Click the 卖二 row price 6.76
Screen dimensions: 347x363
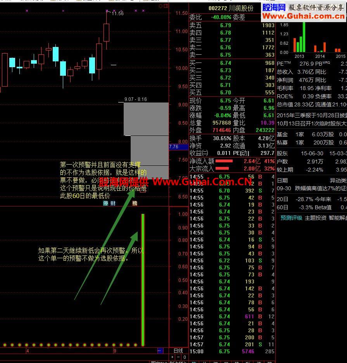[x=225, y=47]
